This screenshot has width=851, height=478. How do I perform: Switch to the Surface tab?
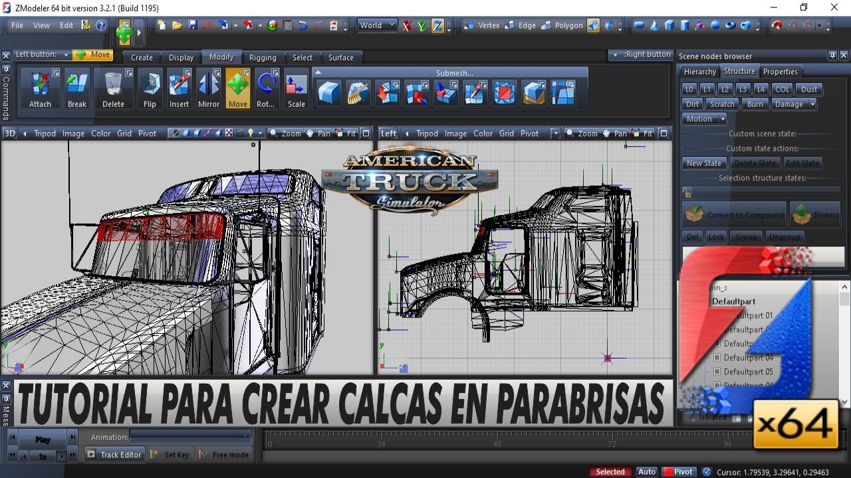coord(341,58)
